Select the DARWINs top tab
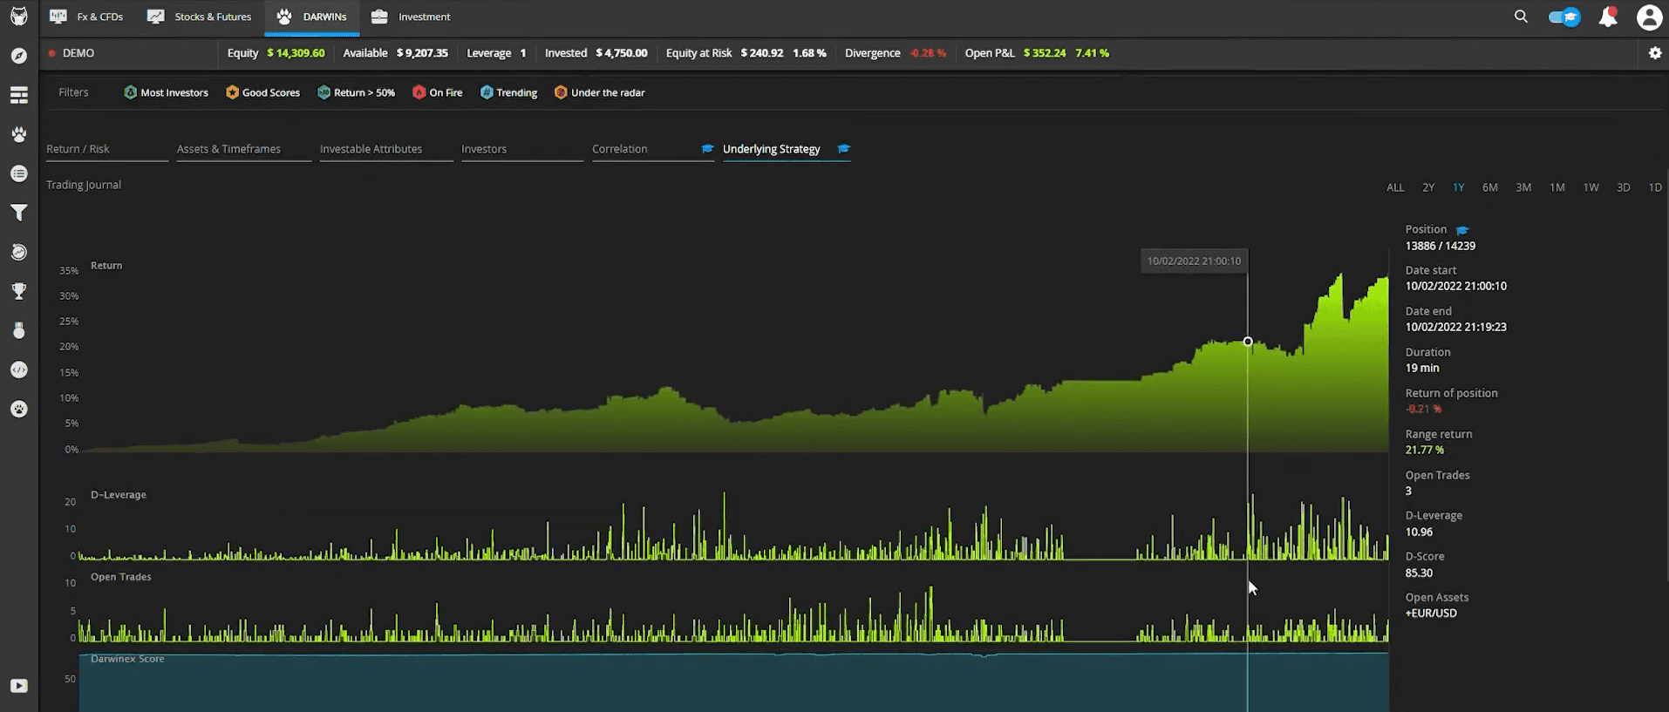Image resolution: width=1669 pixels, height=712 pixels. (x=312, y=17)
